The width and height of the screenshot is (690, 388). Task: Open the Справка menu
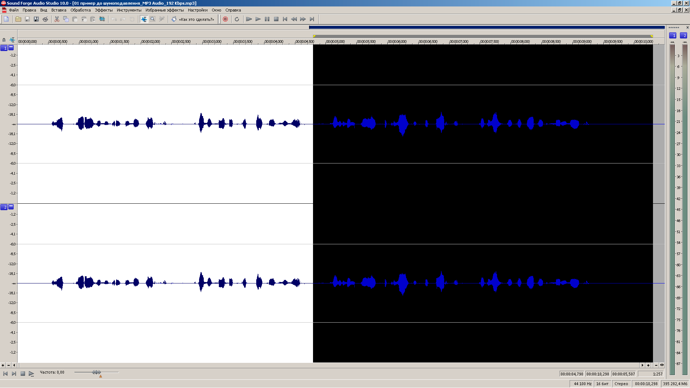click(233, 10)
